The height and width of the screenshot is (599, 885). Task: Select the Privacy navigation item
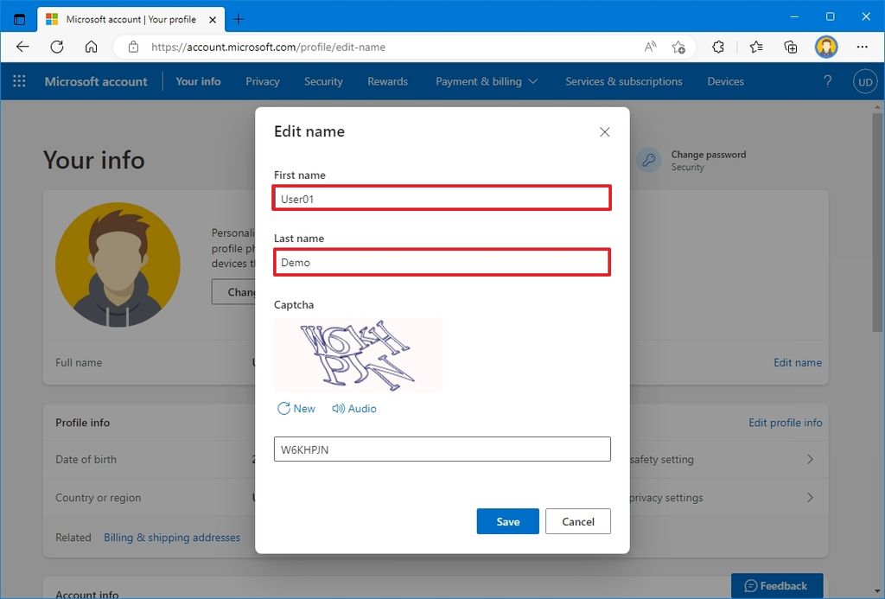point(262,81)
